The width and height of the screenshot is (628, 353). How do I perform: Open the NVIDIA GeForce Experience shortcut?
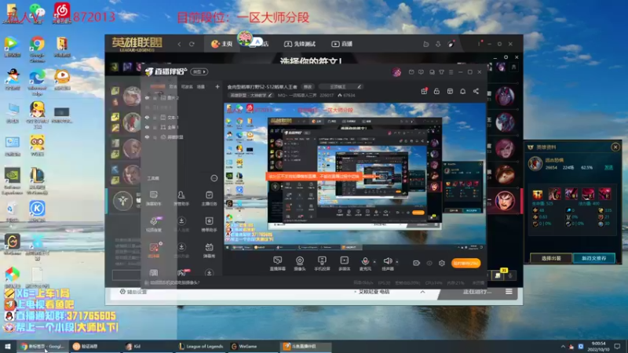click(x=13, y=181)
